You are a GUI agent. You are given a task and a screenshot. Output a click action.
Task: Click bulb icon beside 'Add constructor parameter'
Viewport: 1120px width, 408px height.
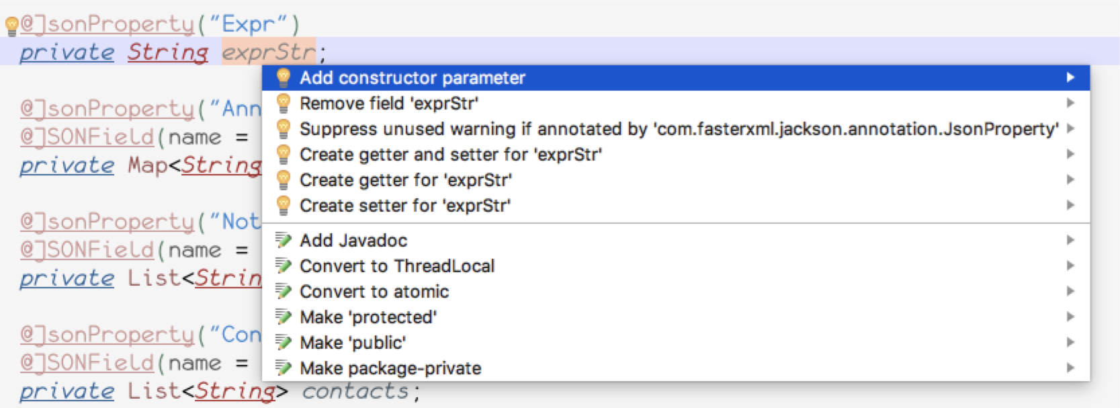point(284,78)
